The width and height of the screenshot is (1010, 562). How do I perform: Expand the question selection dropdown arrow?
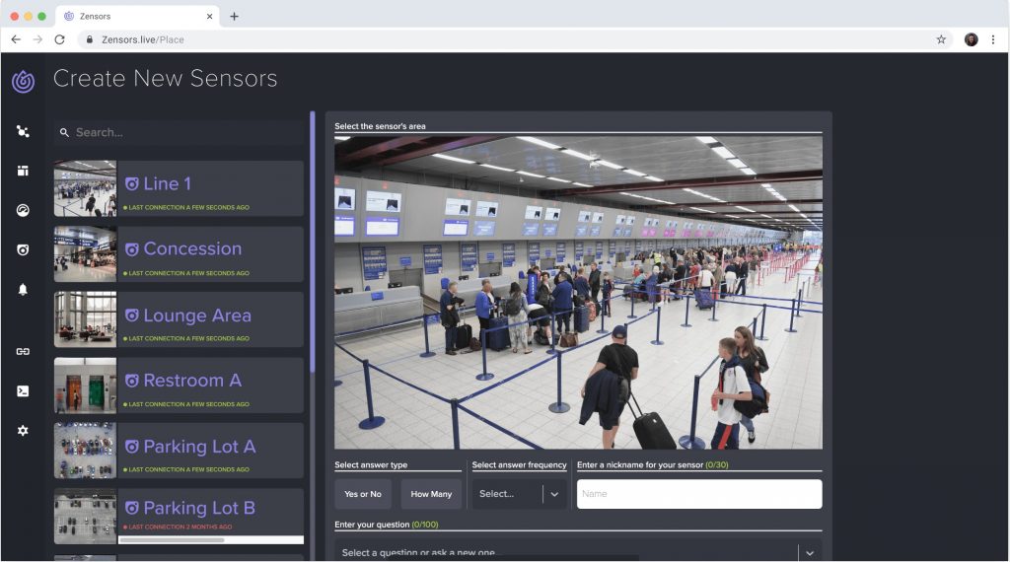point(810,553)
